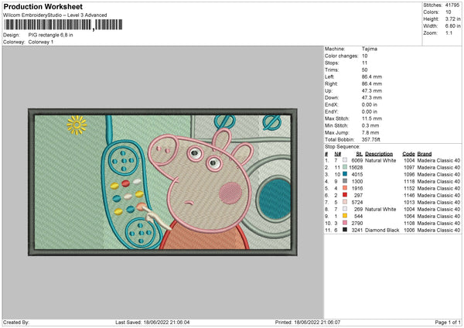This screenshot has width=464, height=328.
Task: Click stitch count '5724' in stop 7
Action: tap(357, 202)
